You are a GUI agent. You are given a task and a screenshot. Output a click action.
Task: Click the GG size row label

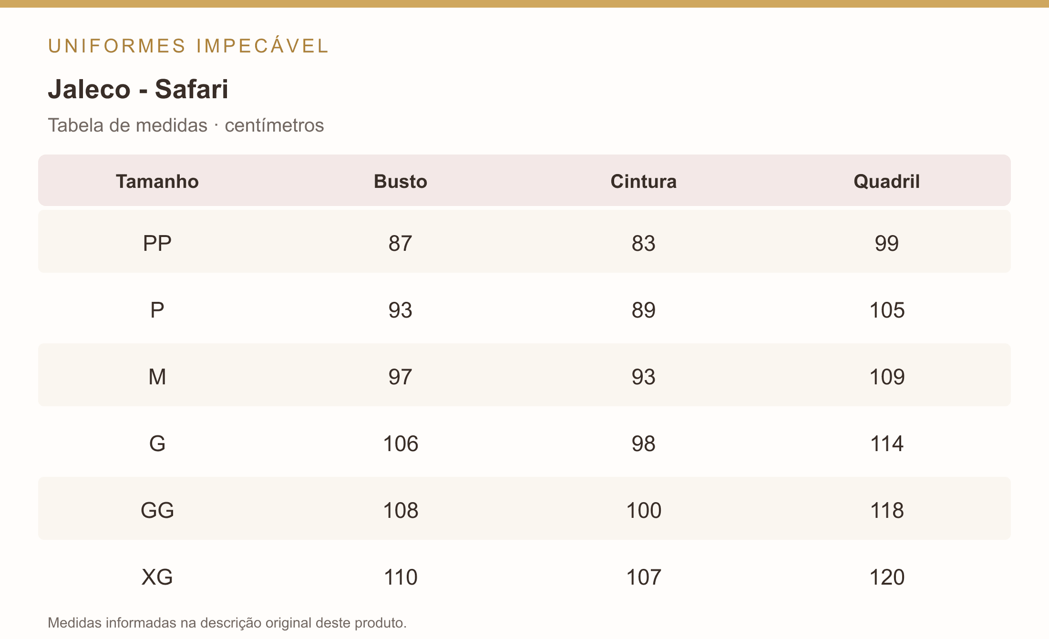[x=157, y=510]
